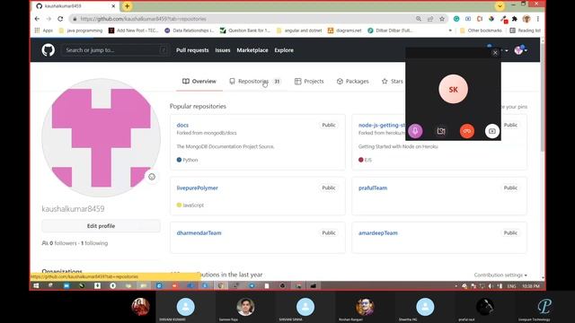Open Issues in header
Image resolution: width=575 pixels, height=323 pixels.
(223, 50)
